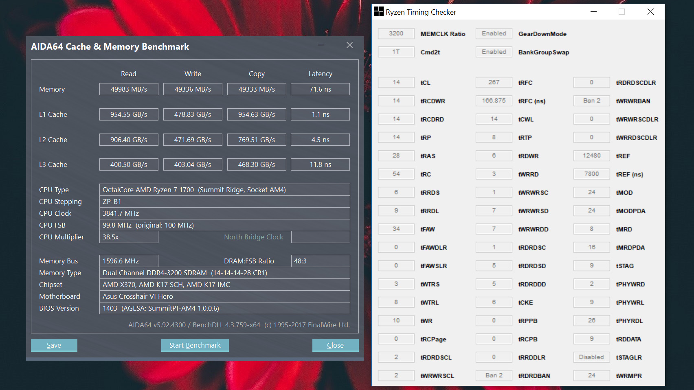Select the L2 Cache Read value 906.40 GB/s
This screenshot has width=694, height=390.
[129, 140]
